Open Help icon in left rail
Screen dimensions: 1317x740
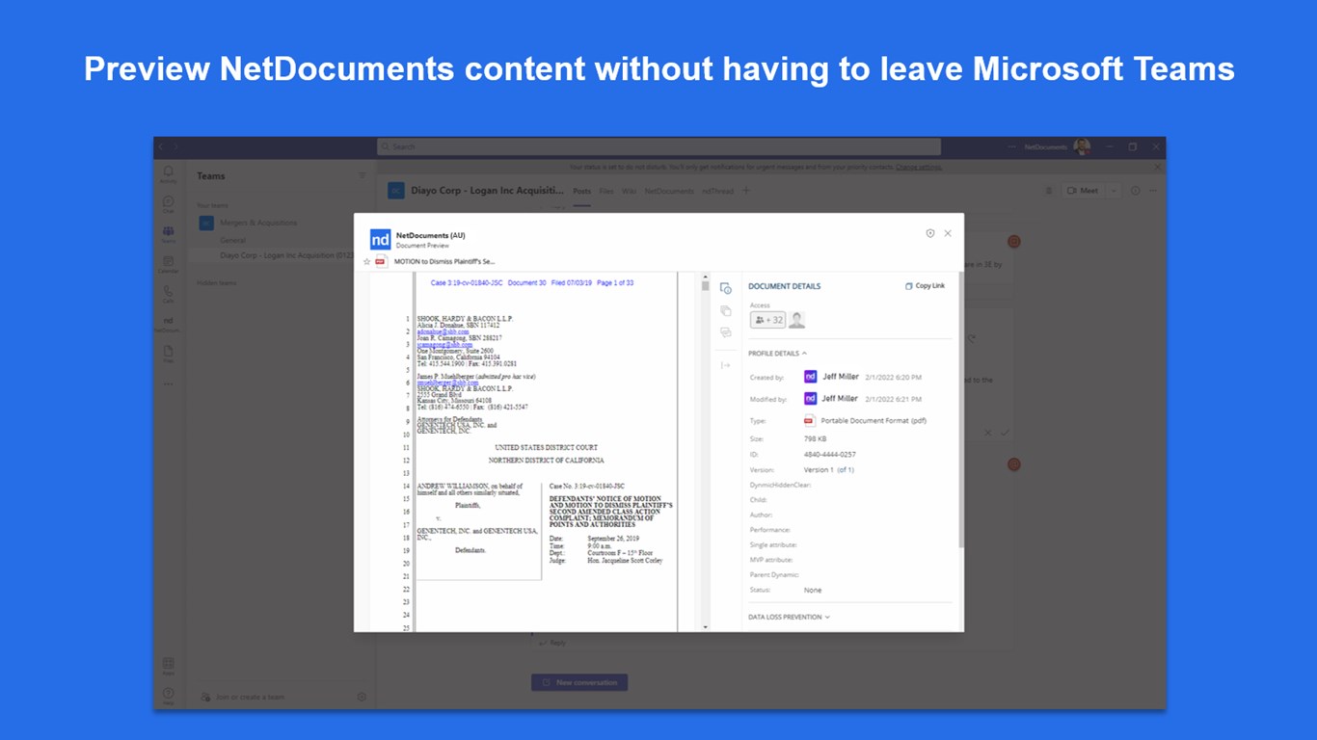pyautogui.click(x=168, y=695)
